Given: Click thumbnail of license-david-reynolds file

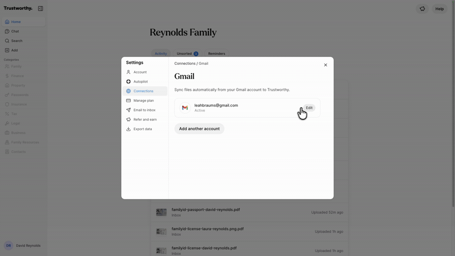Looking at the screenshot, I should (x=161, y=251).
